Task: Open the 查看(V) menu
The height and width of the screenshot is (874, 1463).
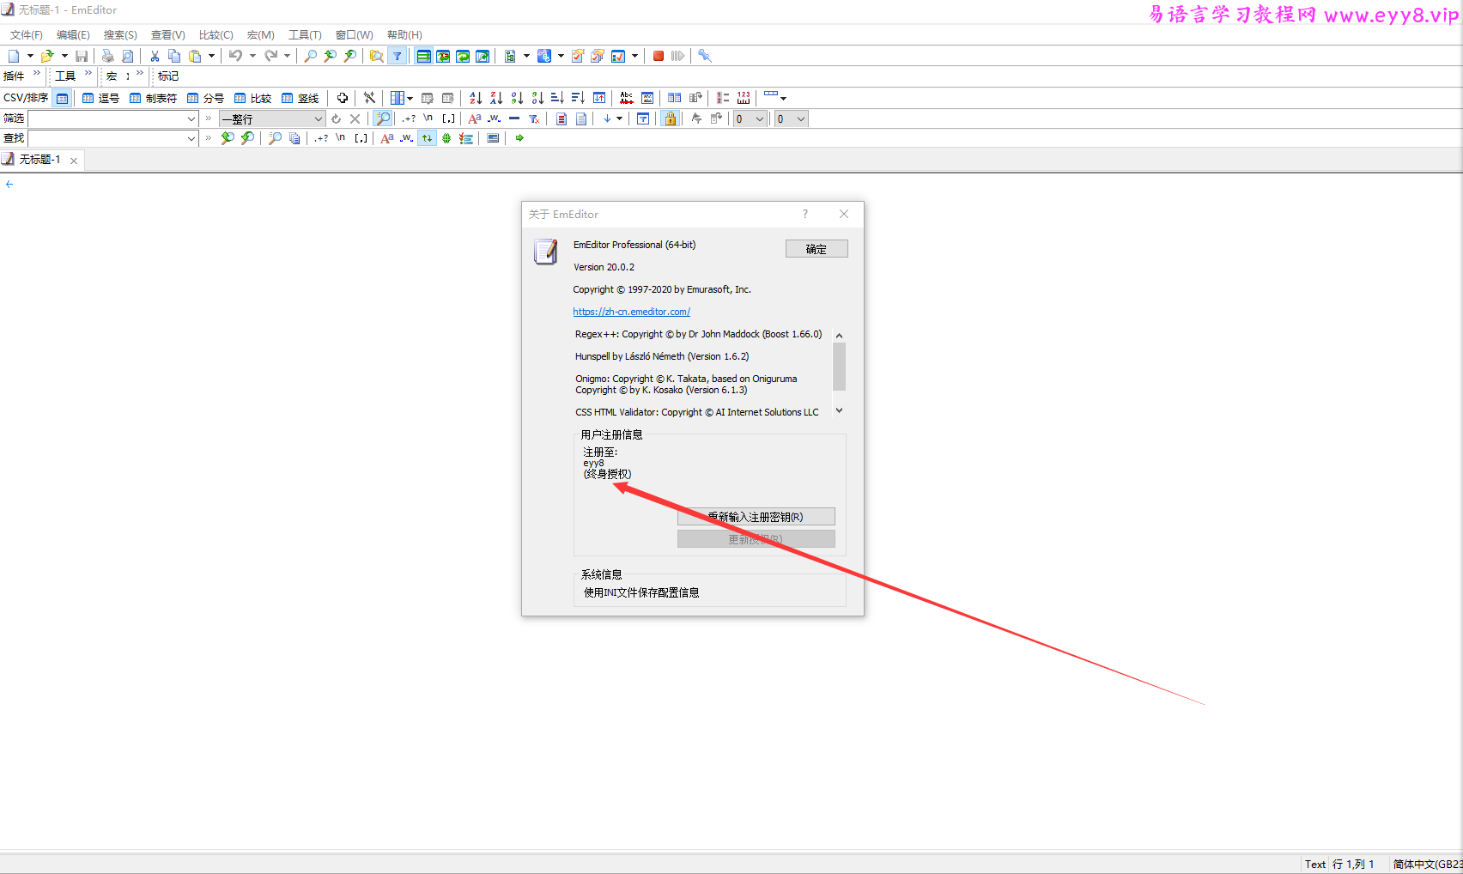Action: [168, 35]
